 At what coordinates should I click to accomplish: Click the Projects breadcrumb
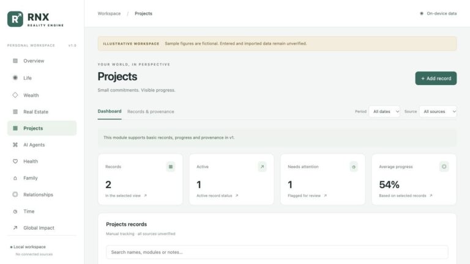click(x=143, y=13)
